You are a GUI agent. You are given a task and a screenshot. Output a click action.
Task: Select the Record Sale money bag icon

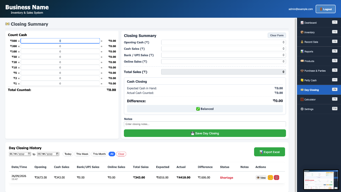pos(302,42)
